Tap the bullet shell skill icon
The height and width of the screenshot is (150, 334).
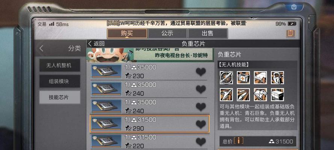(243, 94)
